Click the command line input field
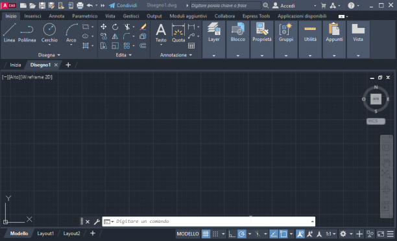Image resolution: width=397 pixels, height=241 pixels. (x=211, y=222)
